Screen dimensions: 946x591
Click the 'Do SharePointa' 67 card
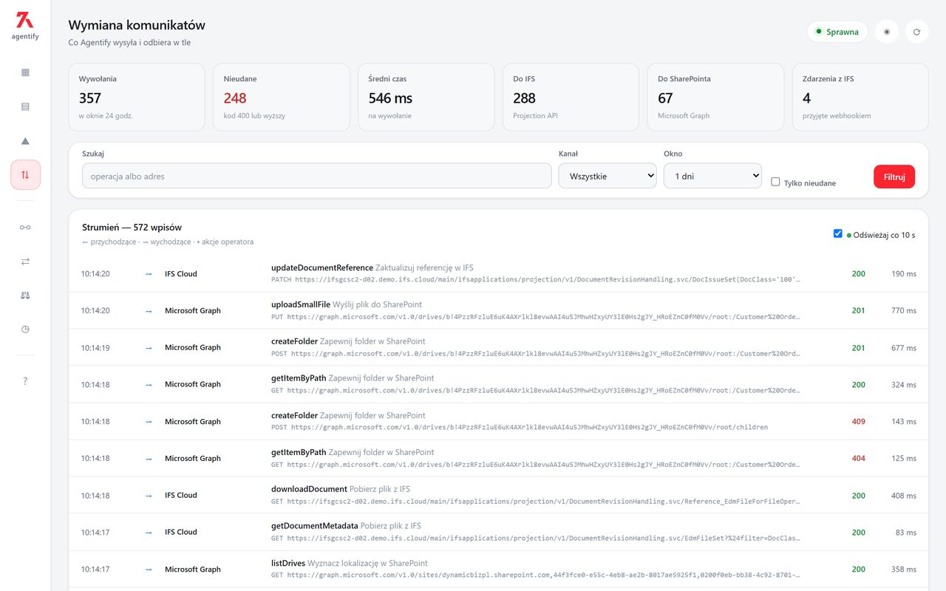pos(715,98)
